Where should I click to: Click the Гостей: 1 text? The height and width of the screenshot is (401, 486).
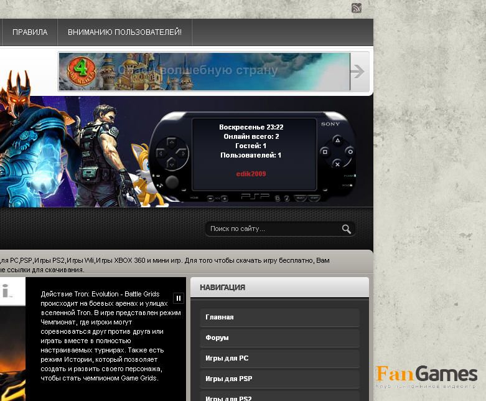[x=251, y=146]
